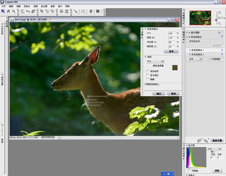
Task: Click the brightness B slider handle on deer
Action: [96, 100]
